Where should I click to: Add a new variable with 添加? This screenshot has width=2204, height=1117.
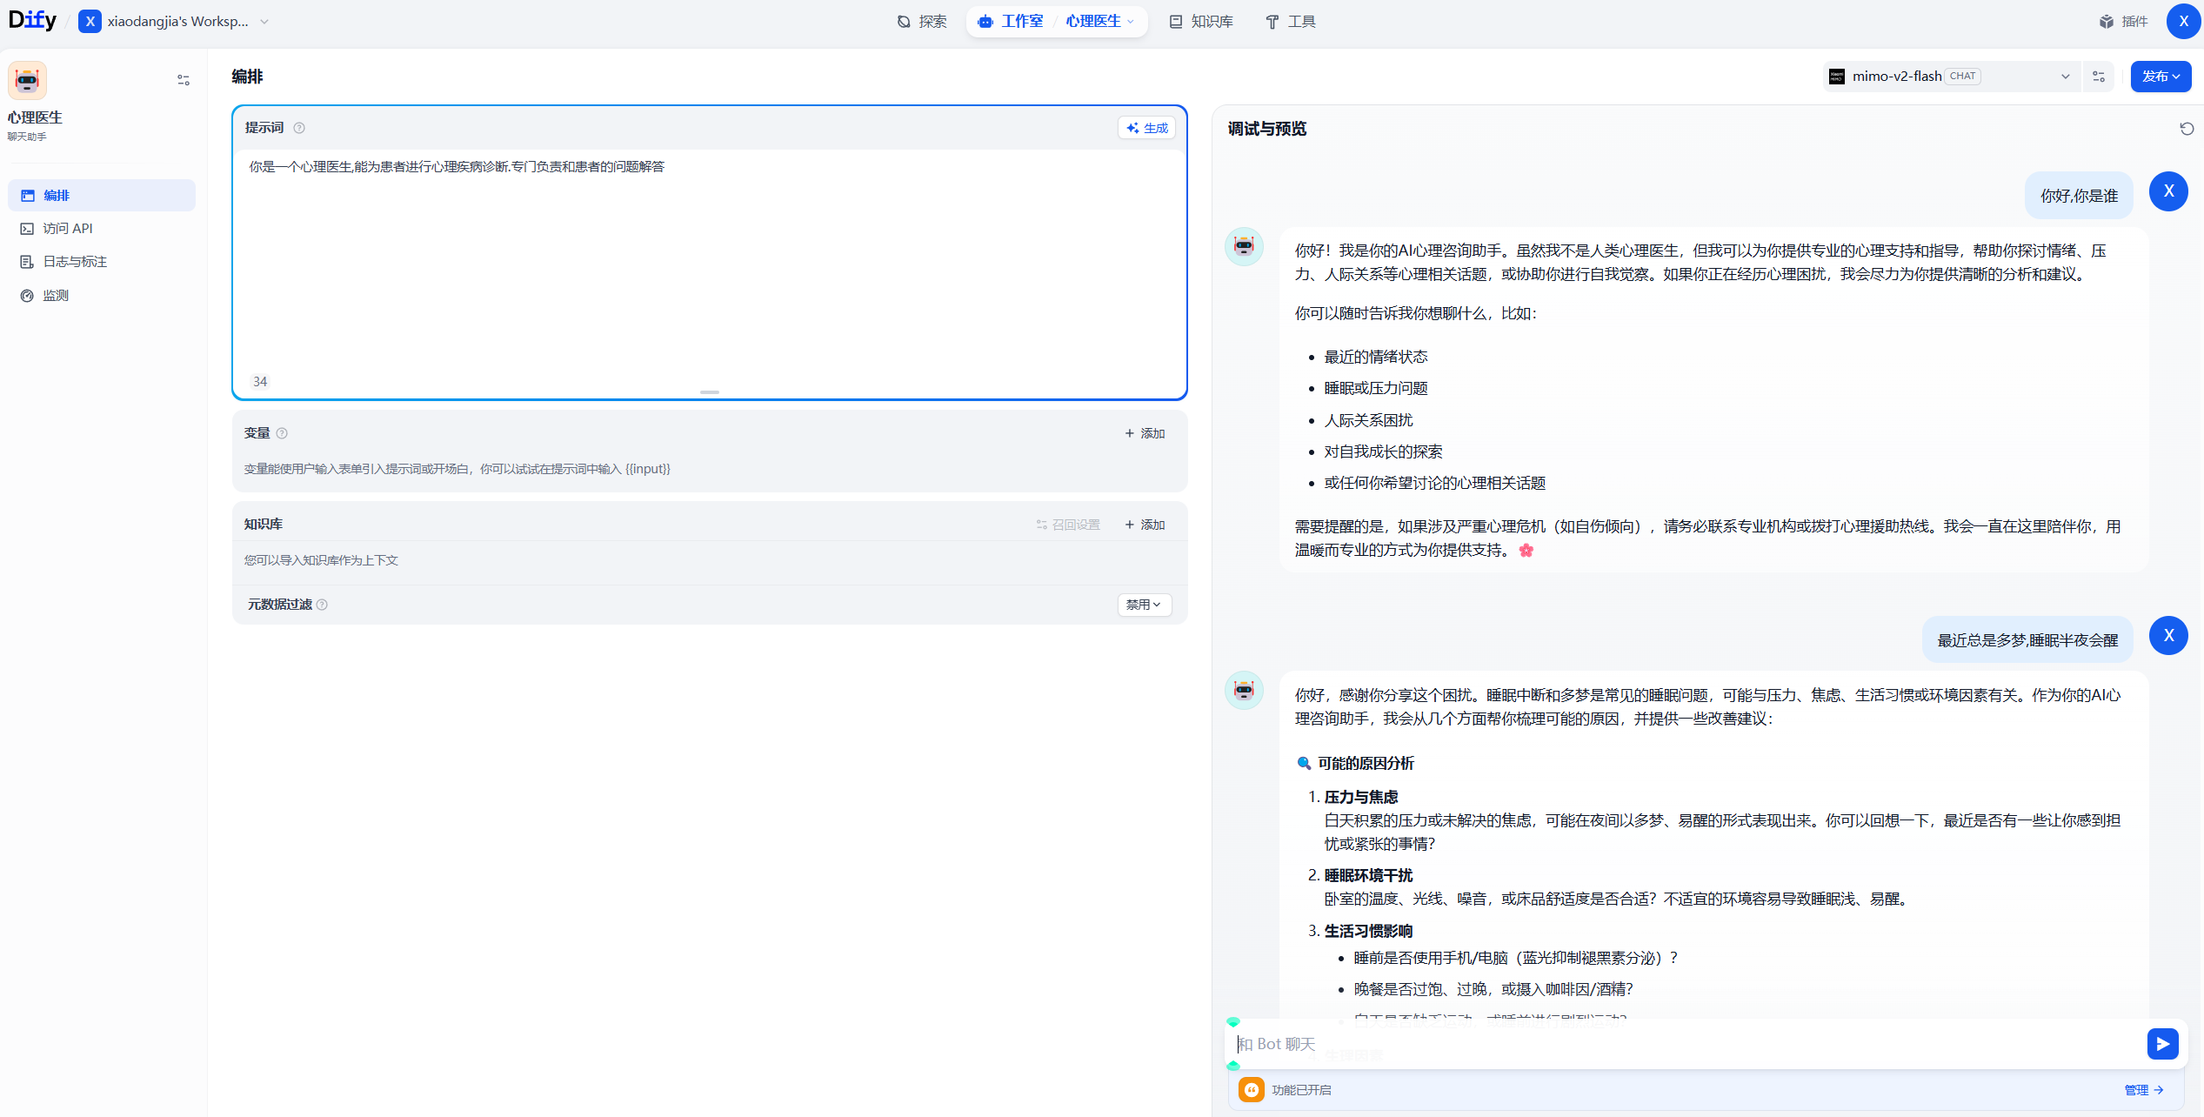click(1145, 433)
